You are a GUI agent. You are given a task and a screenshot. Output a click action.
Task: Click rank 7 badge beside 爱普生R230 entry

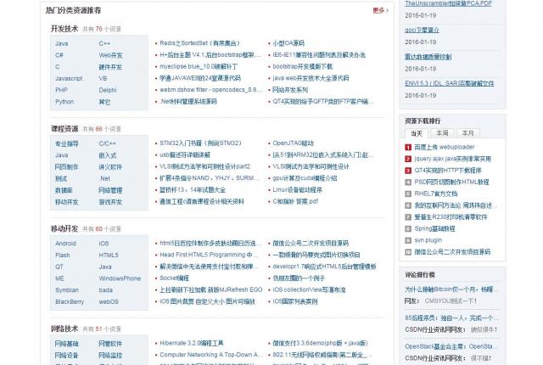(408, 217)
